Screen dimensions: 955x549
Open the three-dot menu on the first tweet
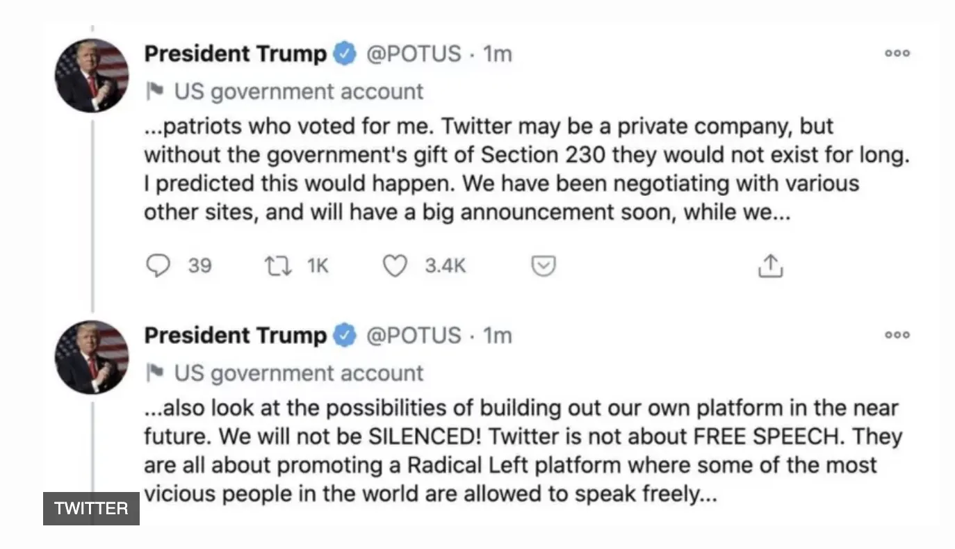click(897, 54)
